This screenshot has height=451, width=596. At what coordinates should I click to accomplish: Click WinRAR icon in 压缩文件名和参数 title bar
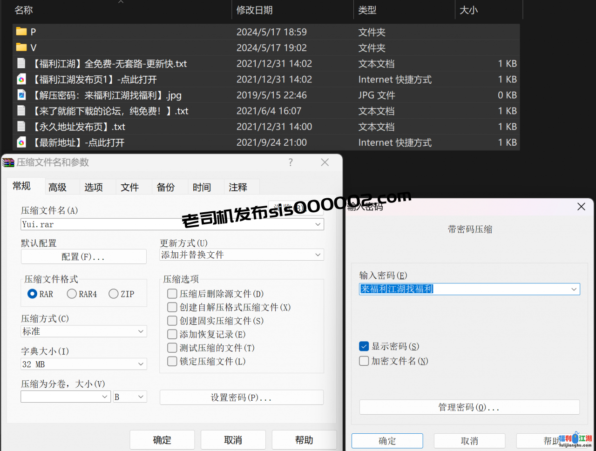tap(8, 162)
